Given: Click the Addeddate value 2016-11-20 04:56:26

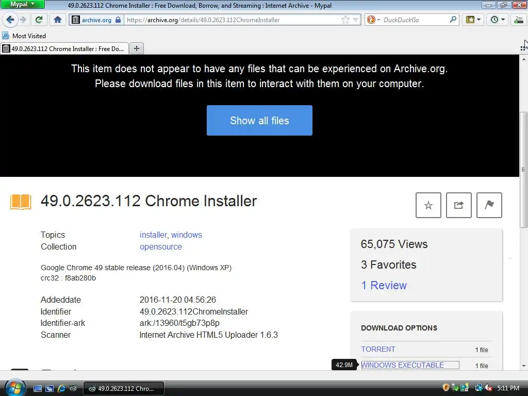Looking at the screenshot, I should (x=178, y=300).
